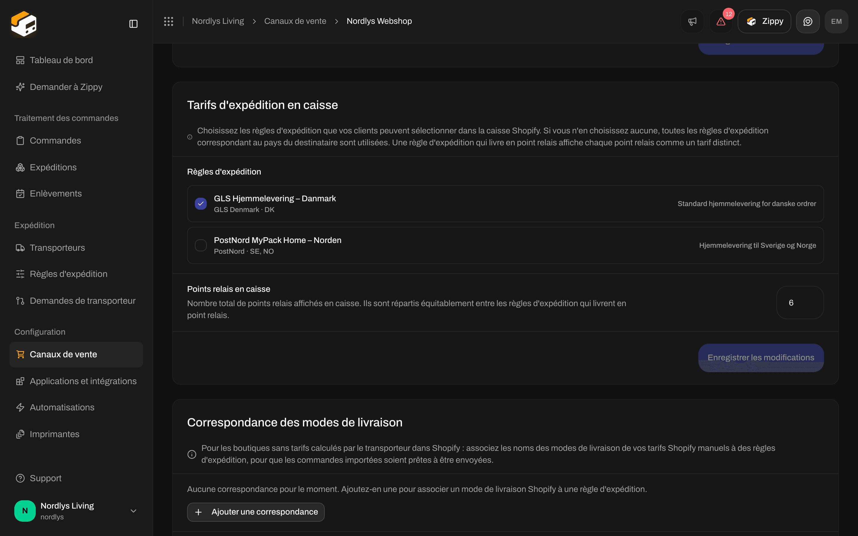Uncheck GLS Hjemmelevering – Danmark rule
The image size is (858, 536).
(x=201, y=203)
